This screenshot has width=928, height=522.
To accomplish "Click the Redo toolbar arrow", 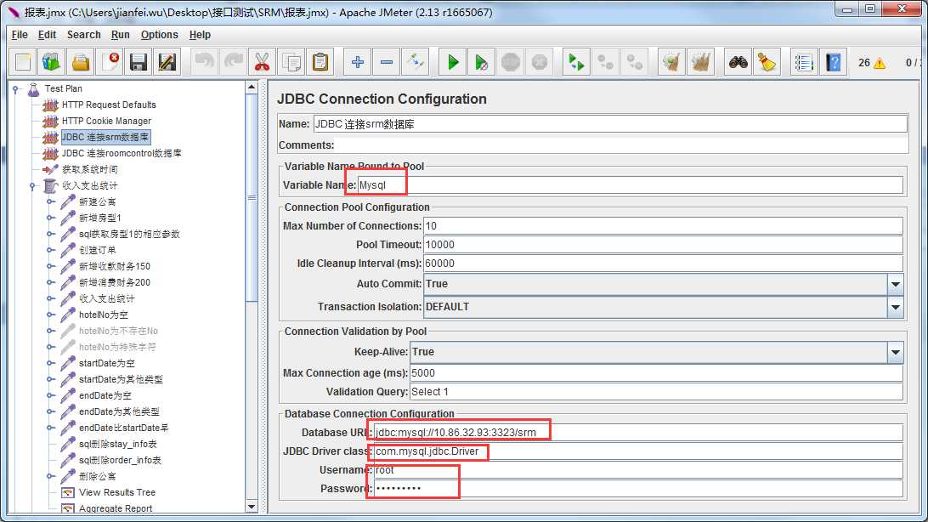I will coord(233,62).
